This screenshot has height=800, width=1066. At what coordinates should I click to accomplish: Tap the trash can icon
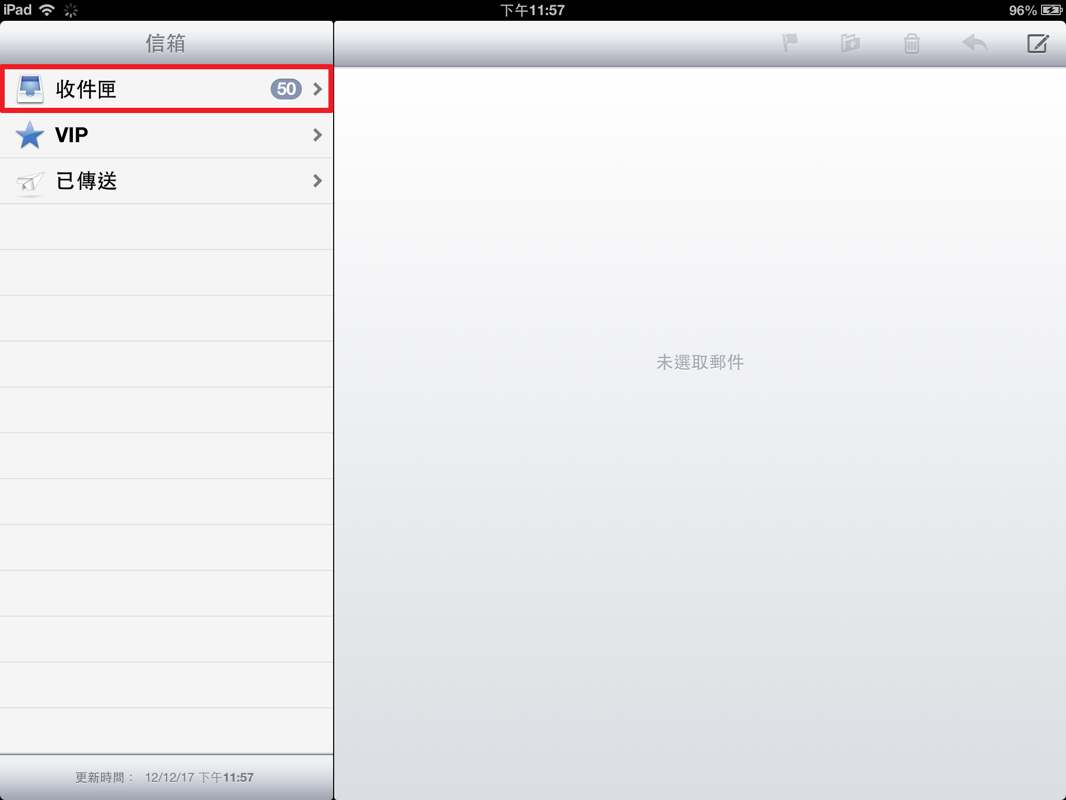[911, 43]
